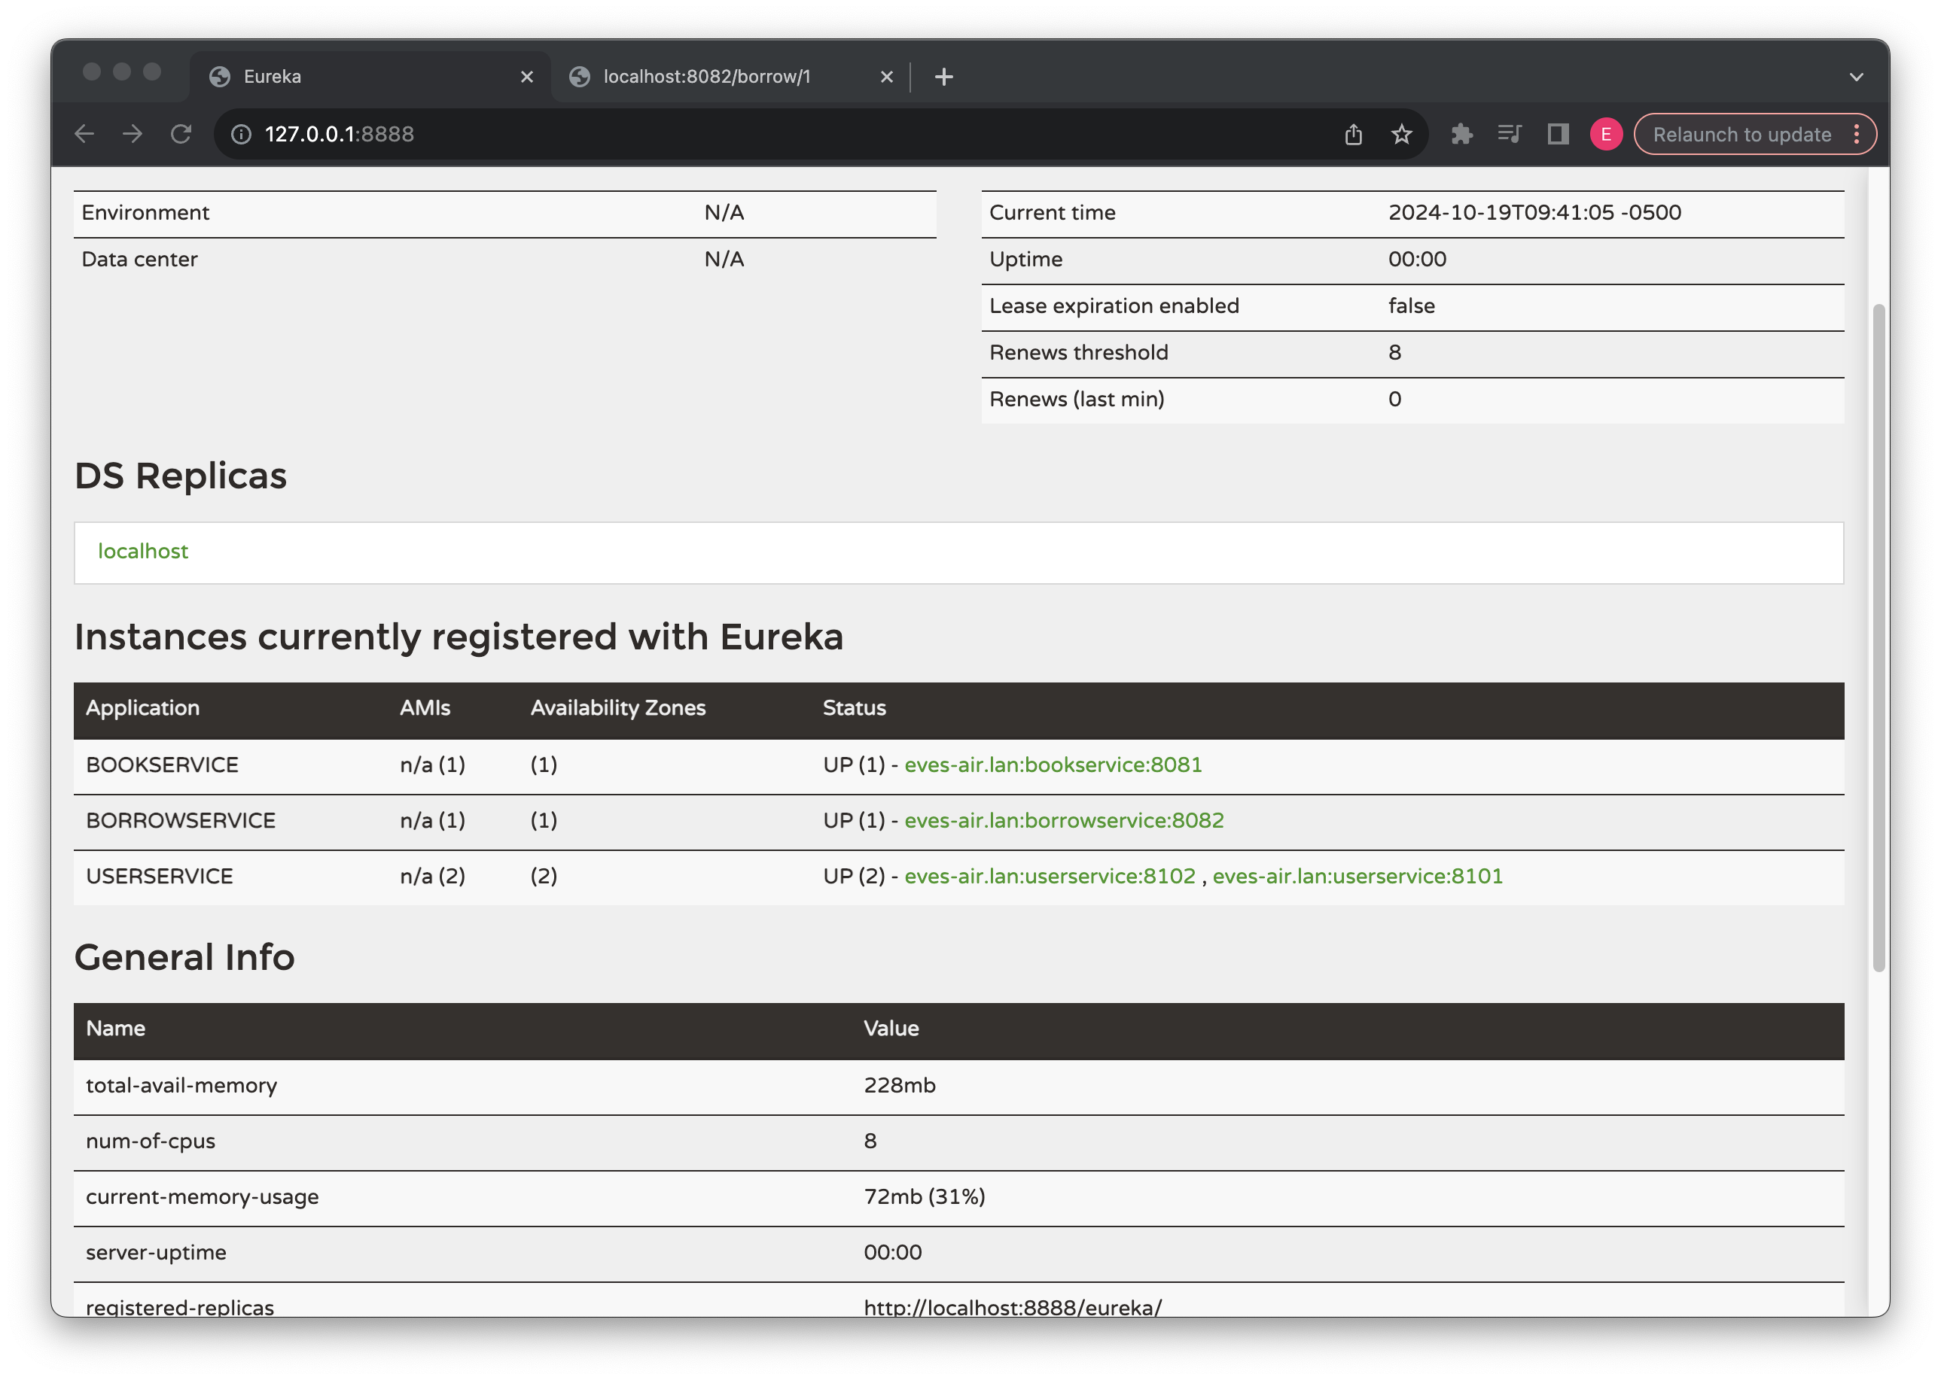Open the extensions puzzle-piece icon

click(x=1462, y=133)
